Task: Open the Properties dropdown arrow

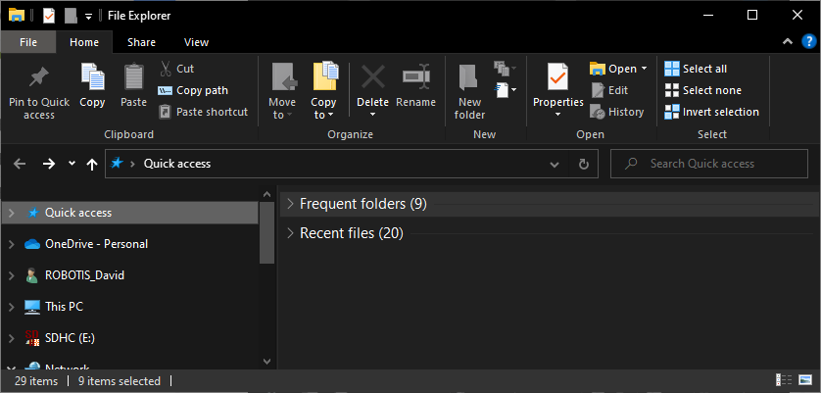Action: pyautogui.click(x=557, y=115)
